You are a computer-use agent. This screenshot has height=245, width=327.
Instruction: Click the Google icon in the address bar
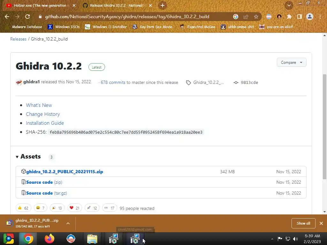236,17
